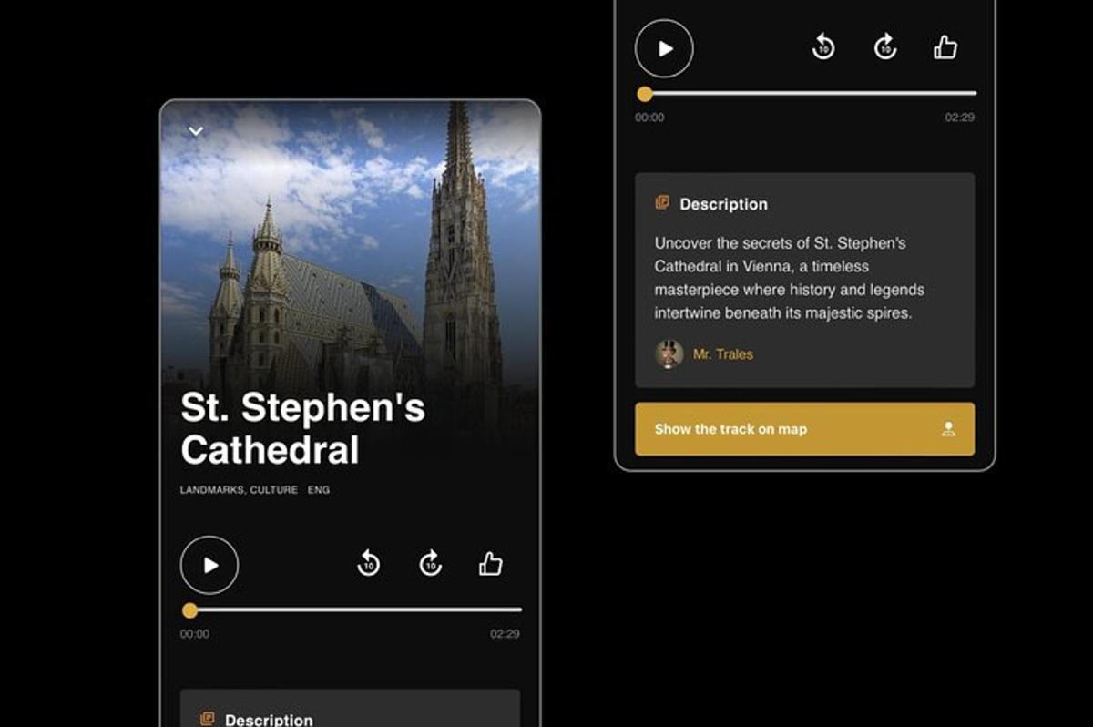The width and height of the screenshot is (1093, 727).
Task: Open the Mr. Trales author link
Action: point(723,354)
